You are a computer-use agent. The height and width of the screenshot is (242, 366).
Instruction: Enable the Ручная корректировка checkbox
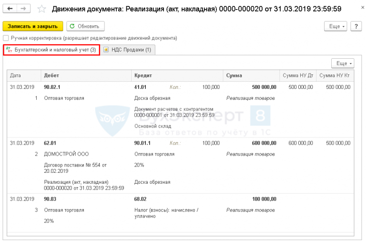[6, 38]
